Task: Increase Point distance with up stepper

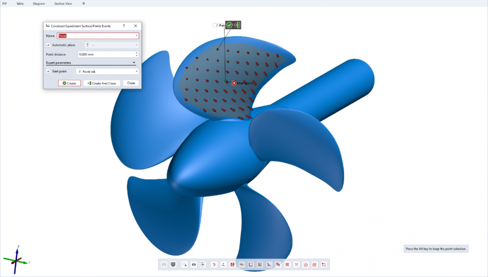Action: [x=137, y=53]
